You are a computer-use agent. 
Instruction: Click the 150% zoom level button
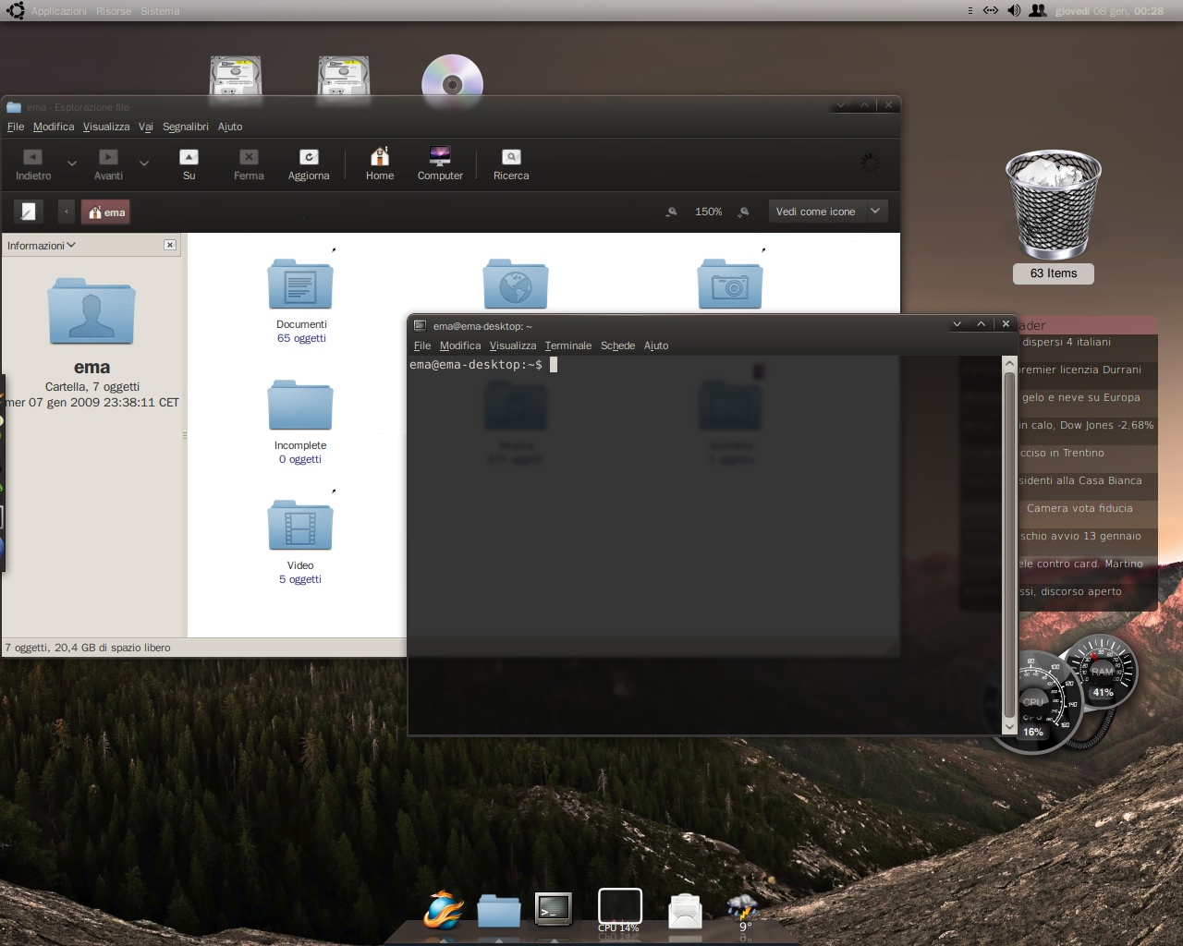tap(709, 212)
